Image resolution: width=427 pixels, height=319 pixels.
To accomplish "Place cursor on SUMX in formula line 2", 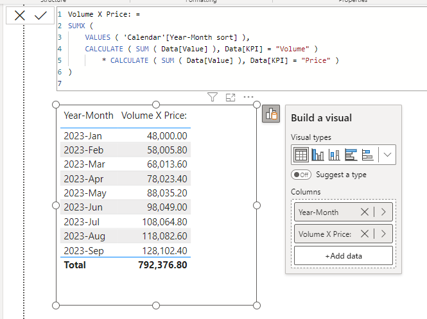I will pos(76,26).
